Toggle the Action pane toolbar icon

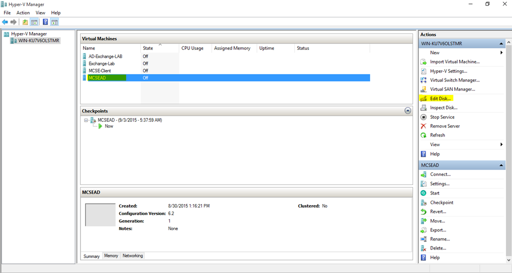(x=54, y=22)
